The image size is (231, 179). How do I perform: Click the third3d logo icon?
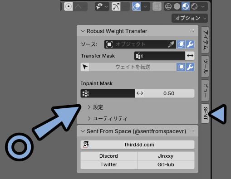(x=86, y=145)
